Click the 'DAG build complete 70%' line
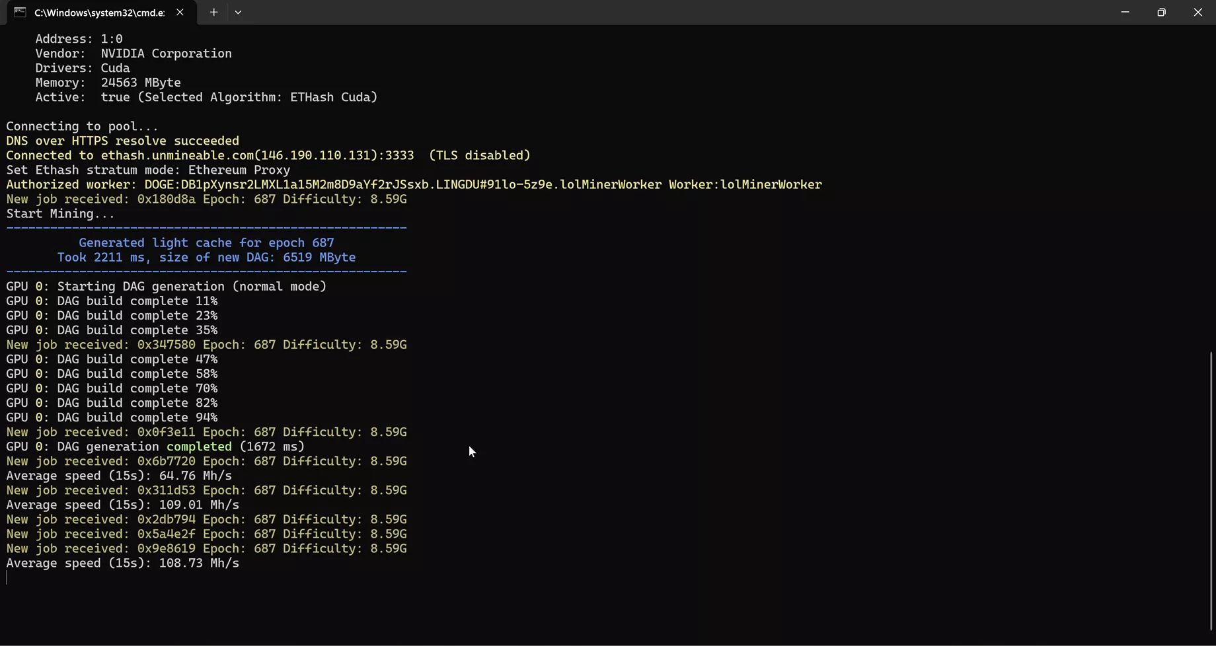 pos(112,388)
